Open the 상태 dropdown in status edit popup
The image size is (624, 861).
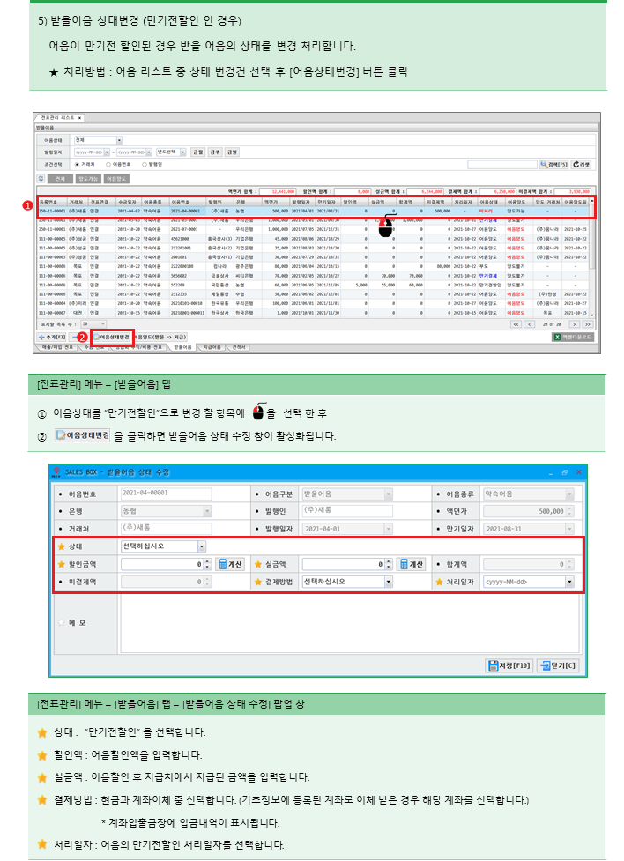point(202,546)
